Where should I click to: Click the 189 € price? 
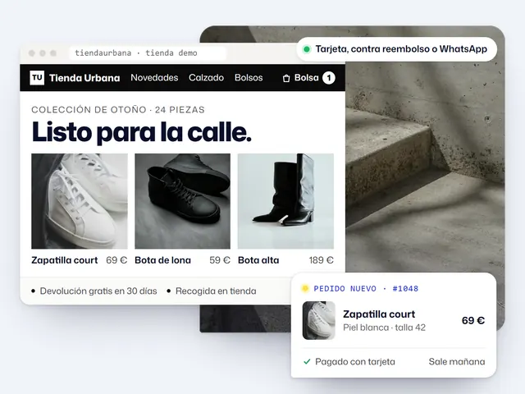click(321, 260)
